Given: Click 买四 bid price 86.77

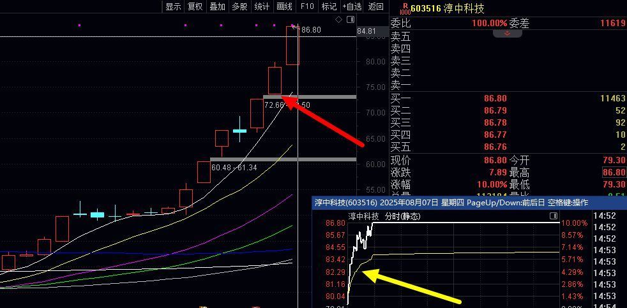Looking at the screenshot, I should tap(495, 135).
